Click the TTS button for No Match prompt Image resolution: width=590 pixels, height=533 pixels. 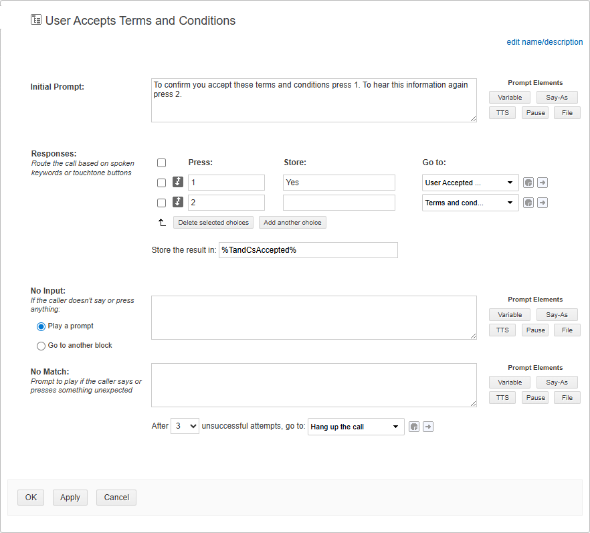[x=502, y=398]
